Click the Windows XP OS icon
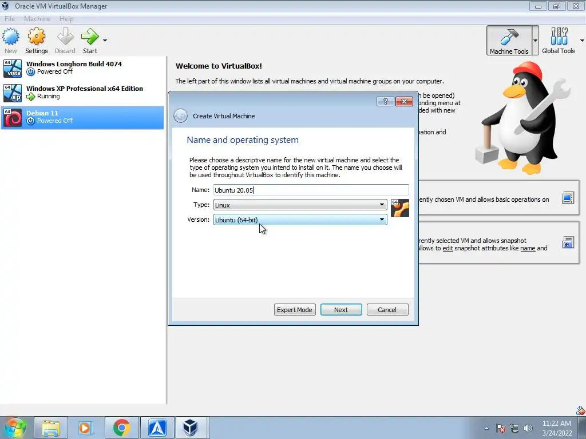This screenshot has height=439, width=586. [x=13, y=93]
